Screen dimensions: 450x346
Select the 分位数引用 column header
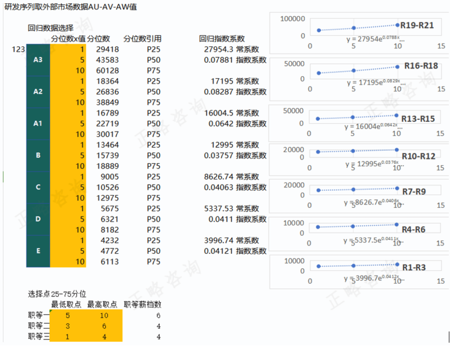tap(142, 39)
